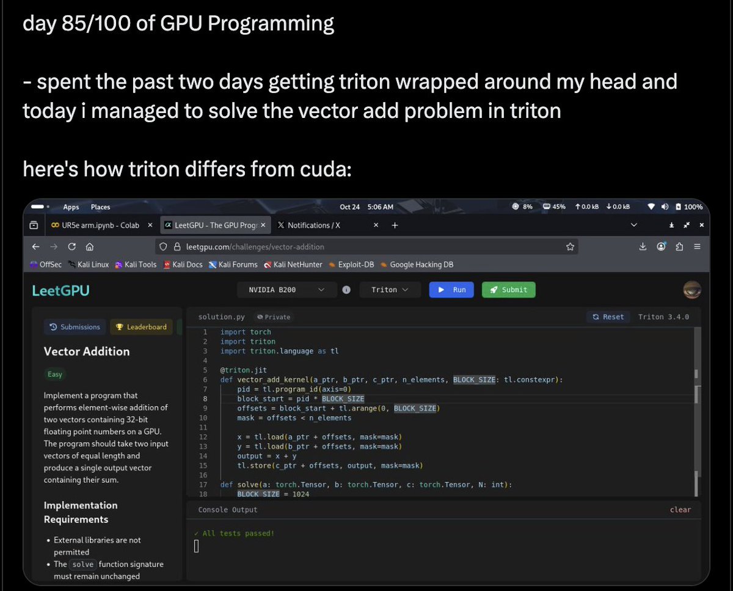This screenshot has width=733, height=591.
Task: Open the Kali NetHunter bookmark
Action: pyautogui.click(x=293, y=265)
